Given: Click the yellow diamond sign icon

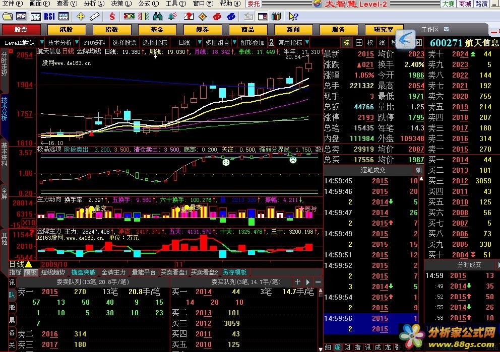Looking at the screenshot, I should 203,16.
